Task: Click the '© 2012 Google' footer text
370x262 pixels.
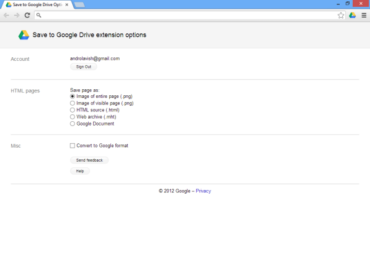Action: point(175,191)
